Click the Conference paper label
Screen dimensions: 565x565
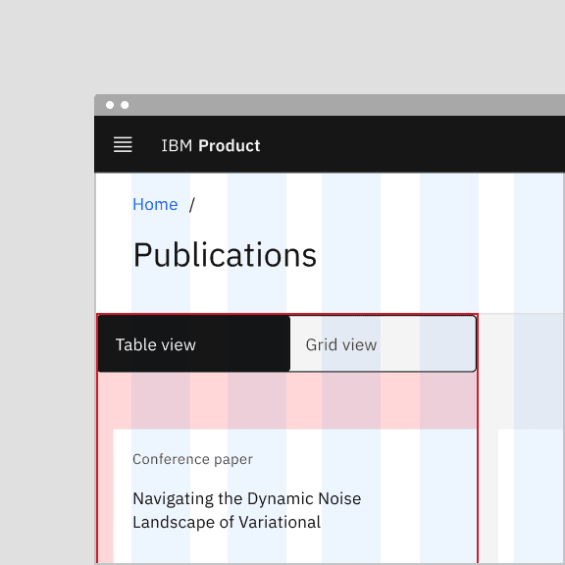pyautogui.click(x=192, y=459)
